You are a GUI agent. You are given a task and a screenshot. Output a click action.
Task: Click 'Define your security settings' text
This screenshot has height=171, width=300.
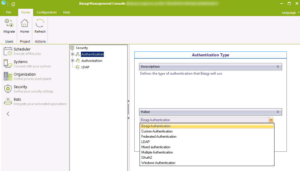33,91
